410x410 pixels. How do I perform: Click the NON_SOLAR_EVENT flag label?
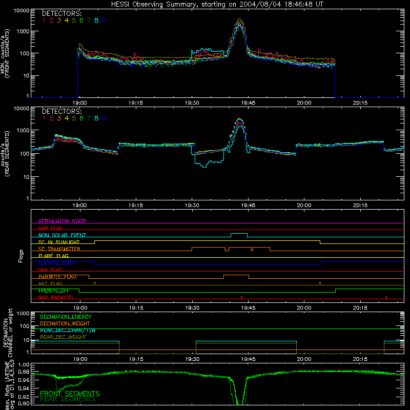tap(62, 235)
